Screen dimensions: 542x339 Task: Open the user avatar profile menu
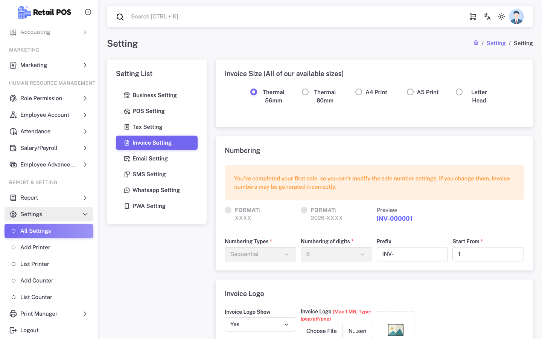click(516, 17)
